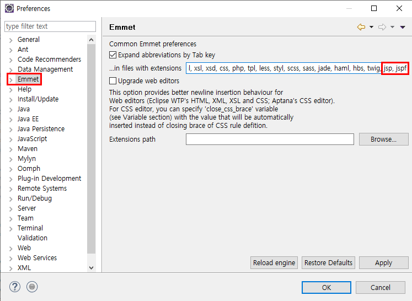Image resolution: width=412 pixels, height=301 pixels.
Task: Select Remote Systems category
Action: [42, 189]
